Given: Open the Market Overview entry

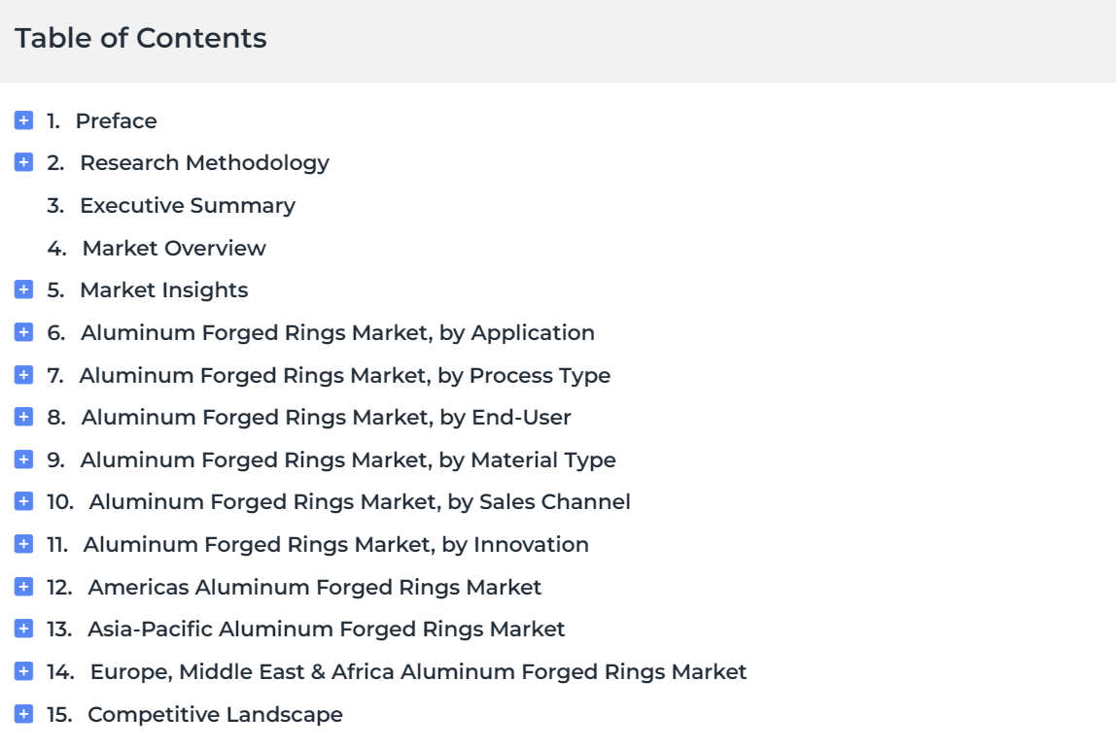Looking at the screenshot, I should click(x=174, y=249).
